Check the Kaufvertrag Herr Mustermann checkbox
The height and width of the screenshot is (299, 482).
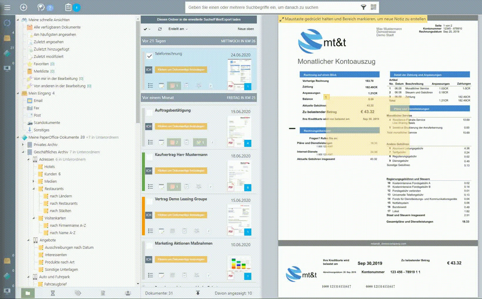[150, 157]
